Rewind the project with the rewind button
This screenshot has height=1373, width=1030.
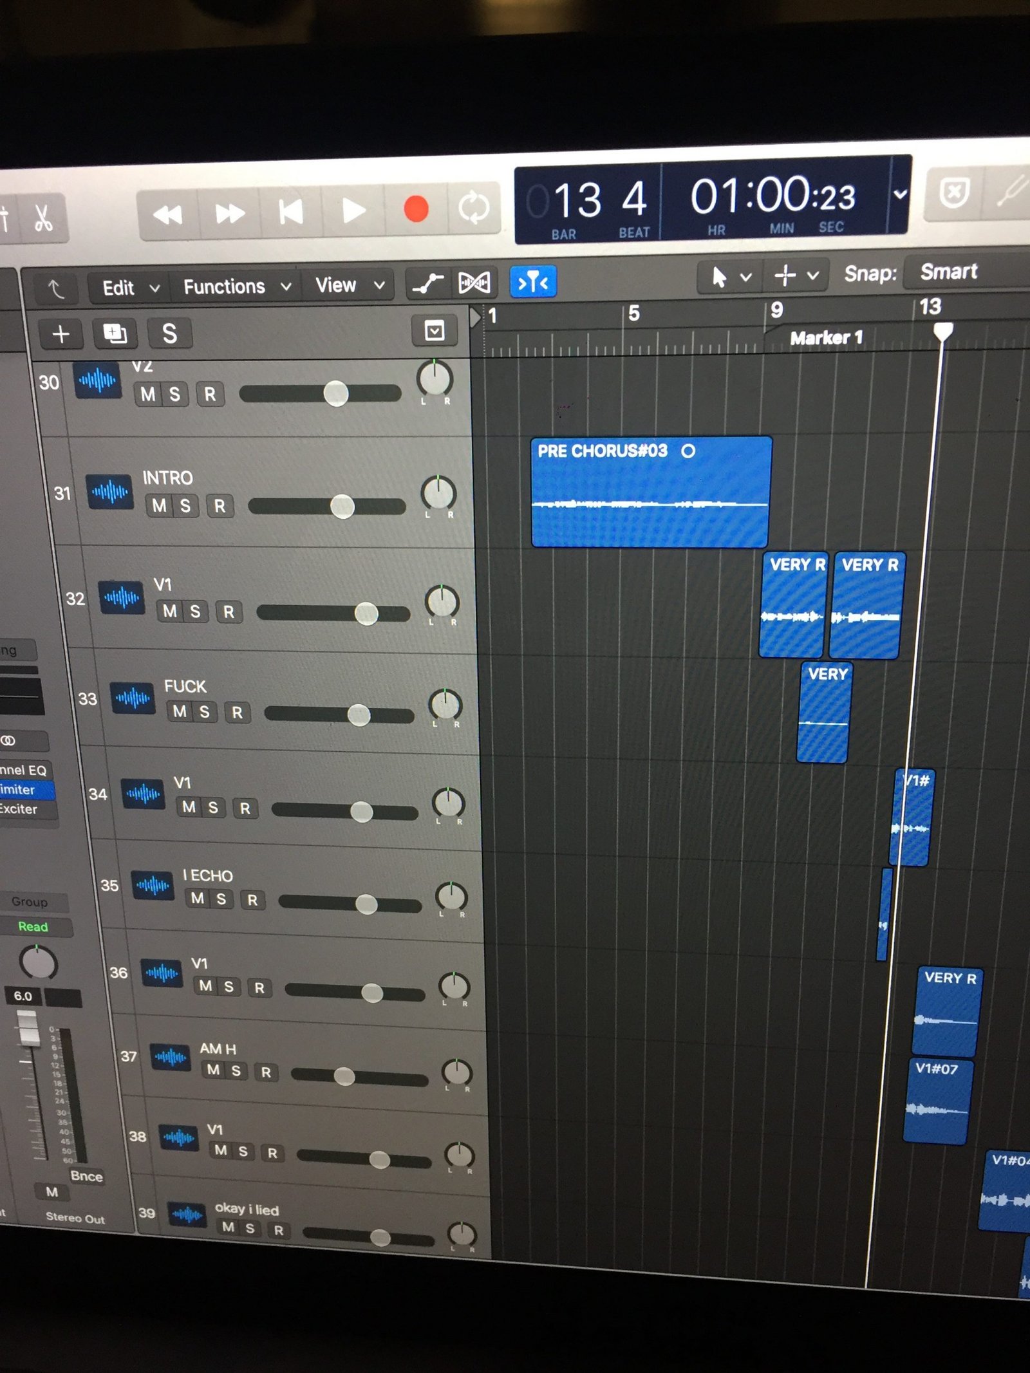tap(167, 214)
